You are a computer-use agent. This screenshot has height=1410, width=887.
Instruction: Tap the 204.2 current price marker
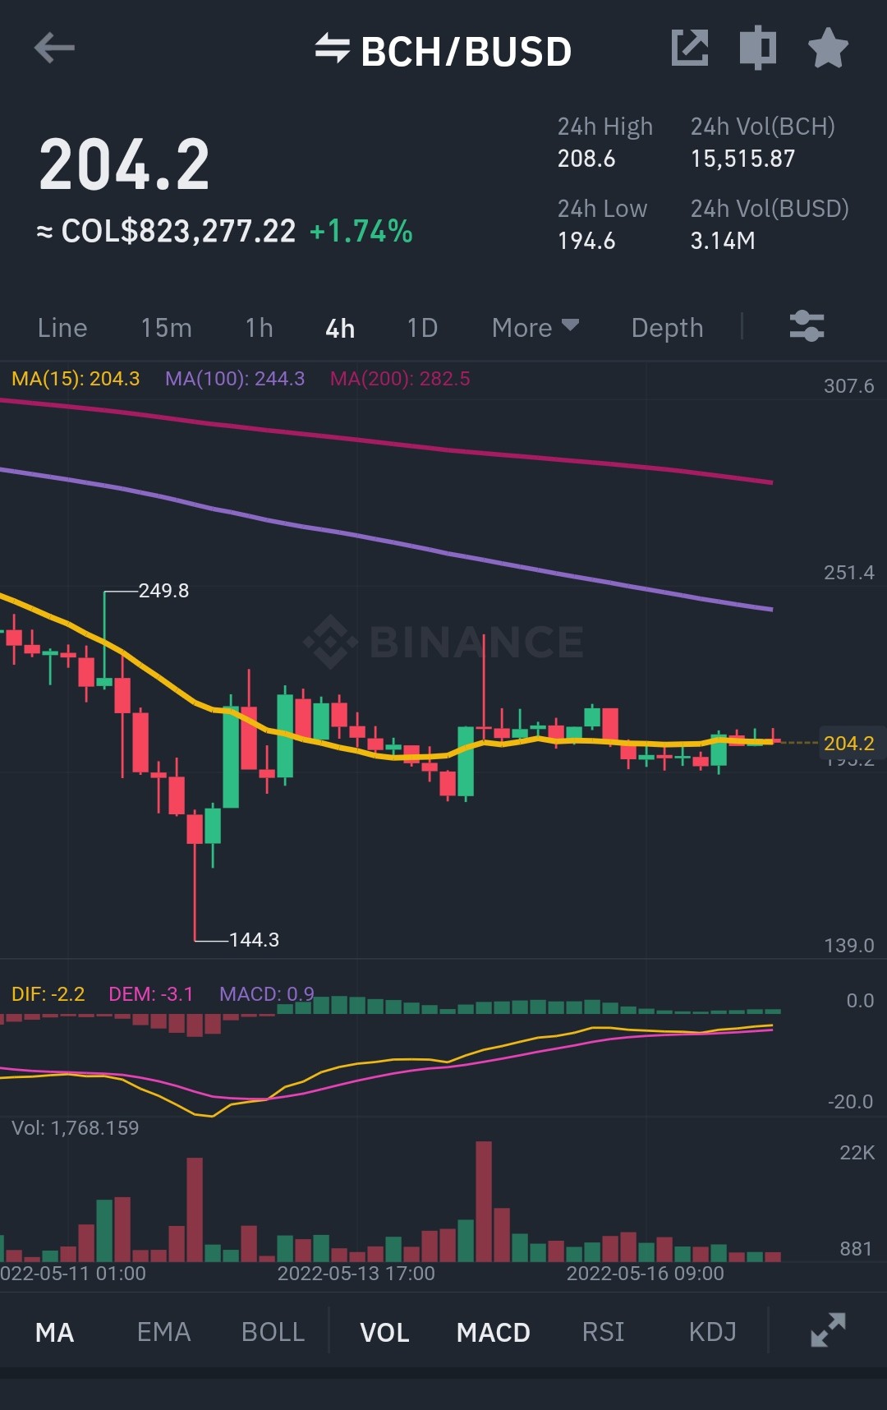tap(849, 743)
